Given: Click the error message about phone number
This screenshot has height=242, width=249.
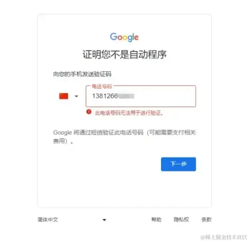Looking at the screenshot, I should [129, 113].
